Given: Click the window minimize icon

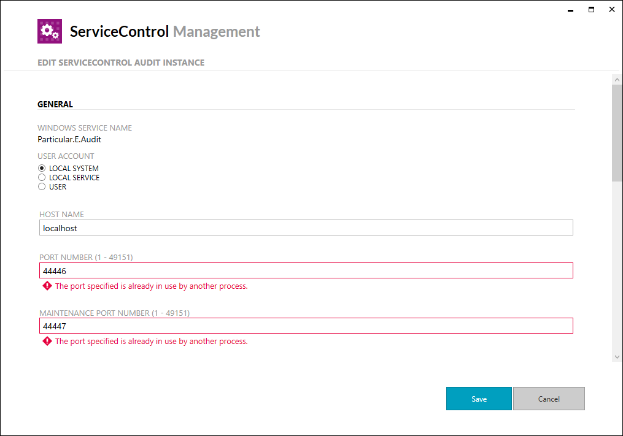Looking at the screenshot, I should [570, 10].
